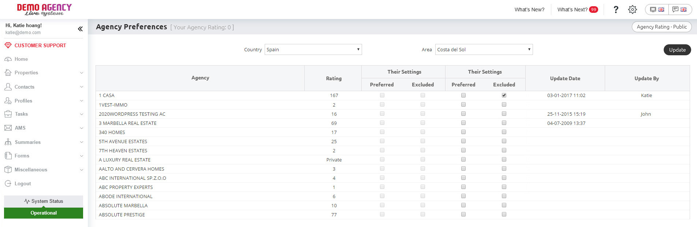
Task: Expand the Contacts menu chevron
Action: [x=82, y=87]
